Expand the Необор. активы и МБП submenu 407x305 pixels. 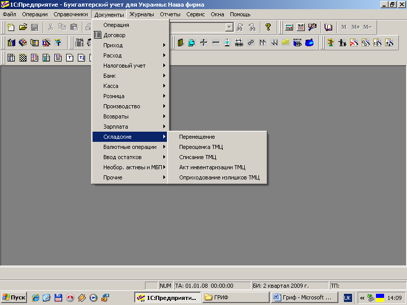(x=131, y=167)
